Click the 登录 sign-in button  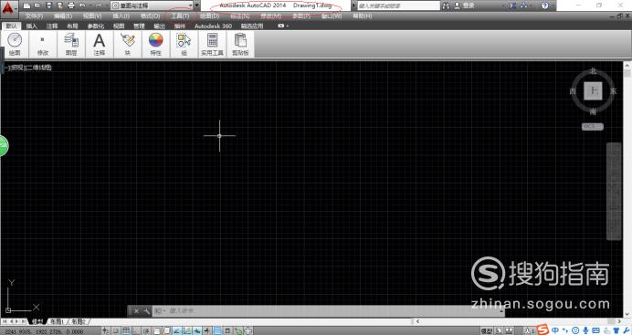(x=465, y=5)
